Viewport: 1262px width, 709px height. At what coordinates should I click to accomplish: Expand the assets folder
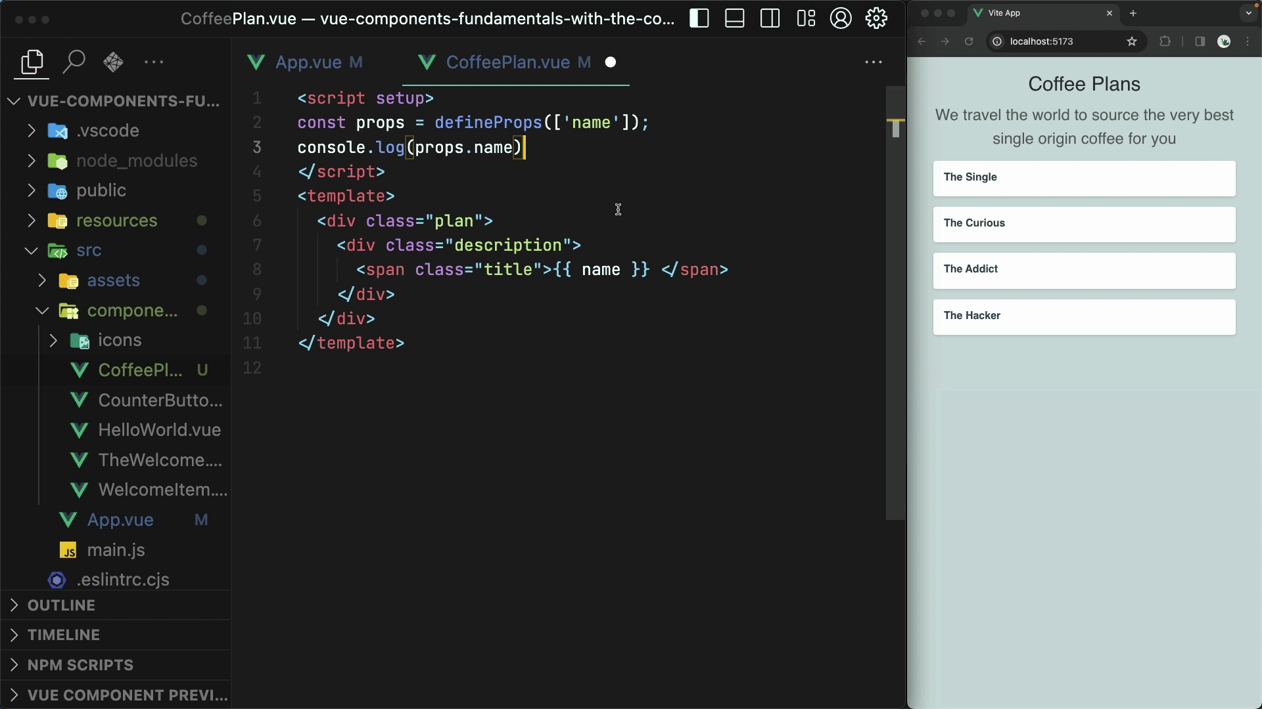click(116, 280)
